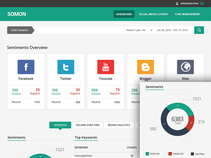Open the date range picker

tap(174, 30)
